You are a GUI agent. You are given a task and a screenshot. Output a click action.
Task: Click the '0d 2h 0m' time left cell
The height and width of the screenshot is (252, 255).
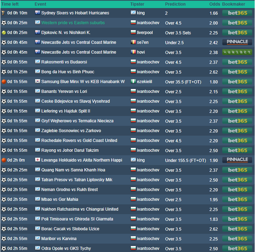point(16,160)
